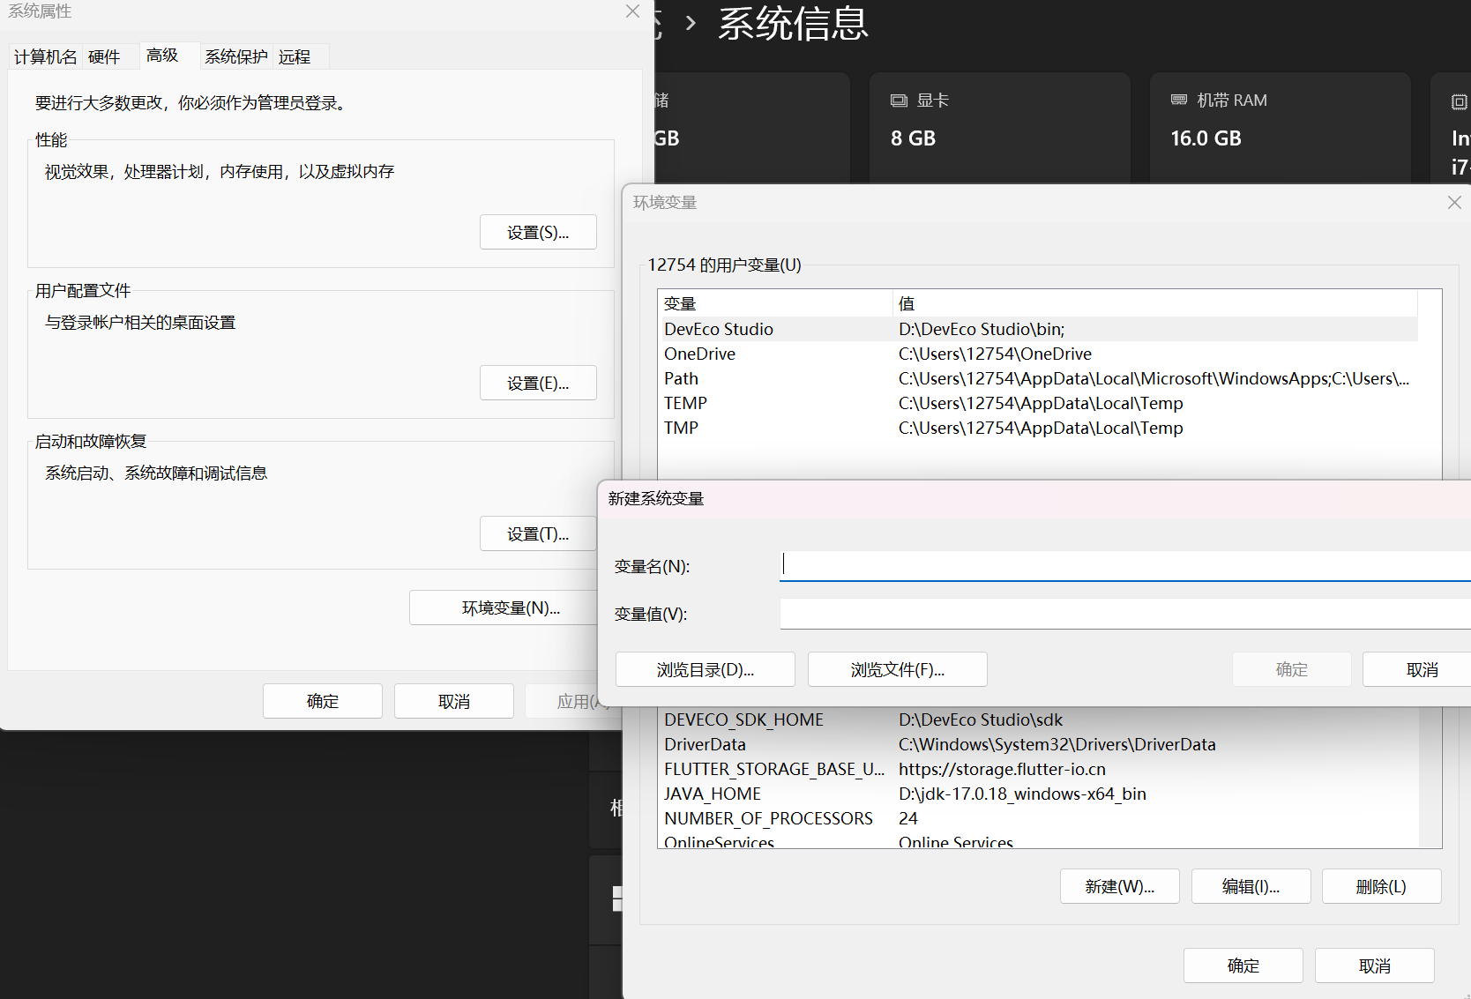This screenshot has width=1471, height=999.
Task: Click the D:\jdk-17.0.18_windows-x64_bin value
Action: (x=1022, y=794)
